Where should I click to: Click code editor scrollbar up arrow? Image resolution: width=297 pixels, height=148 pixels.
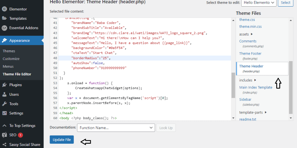pyautogui.click(x=233, y=20)
